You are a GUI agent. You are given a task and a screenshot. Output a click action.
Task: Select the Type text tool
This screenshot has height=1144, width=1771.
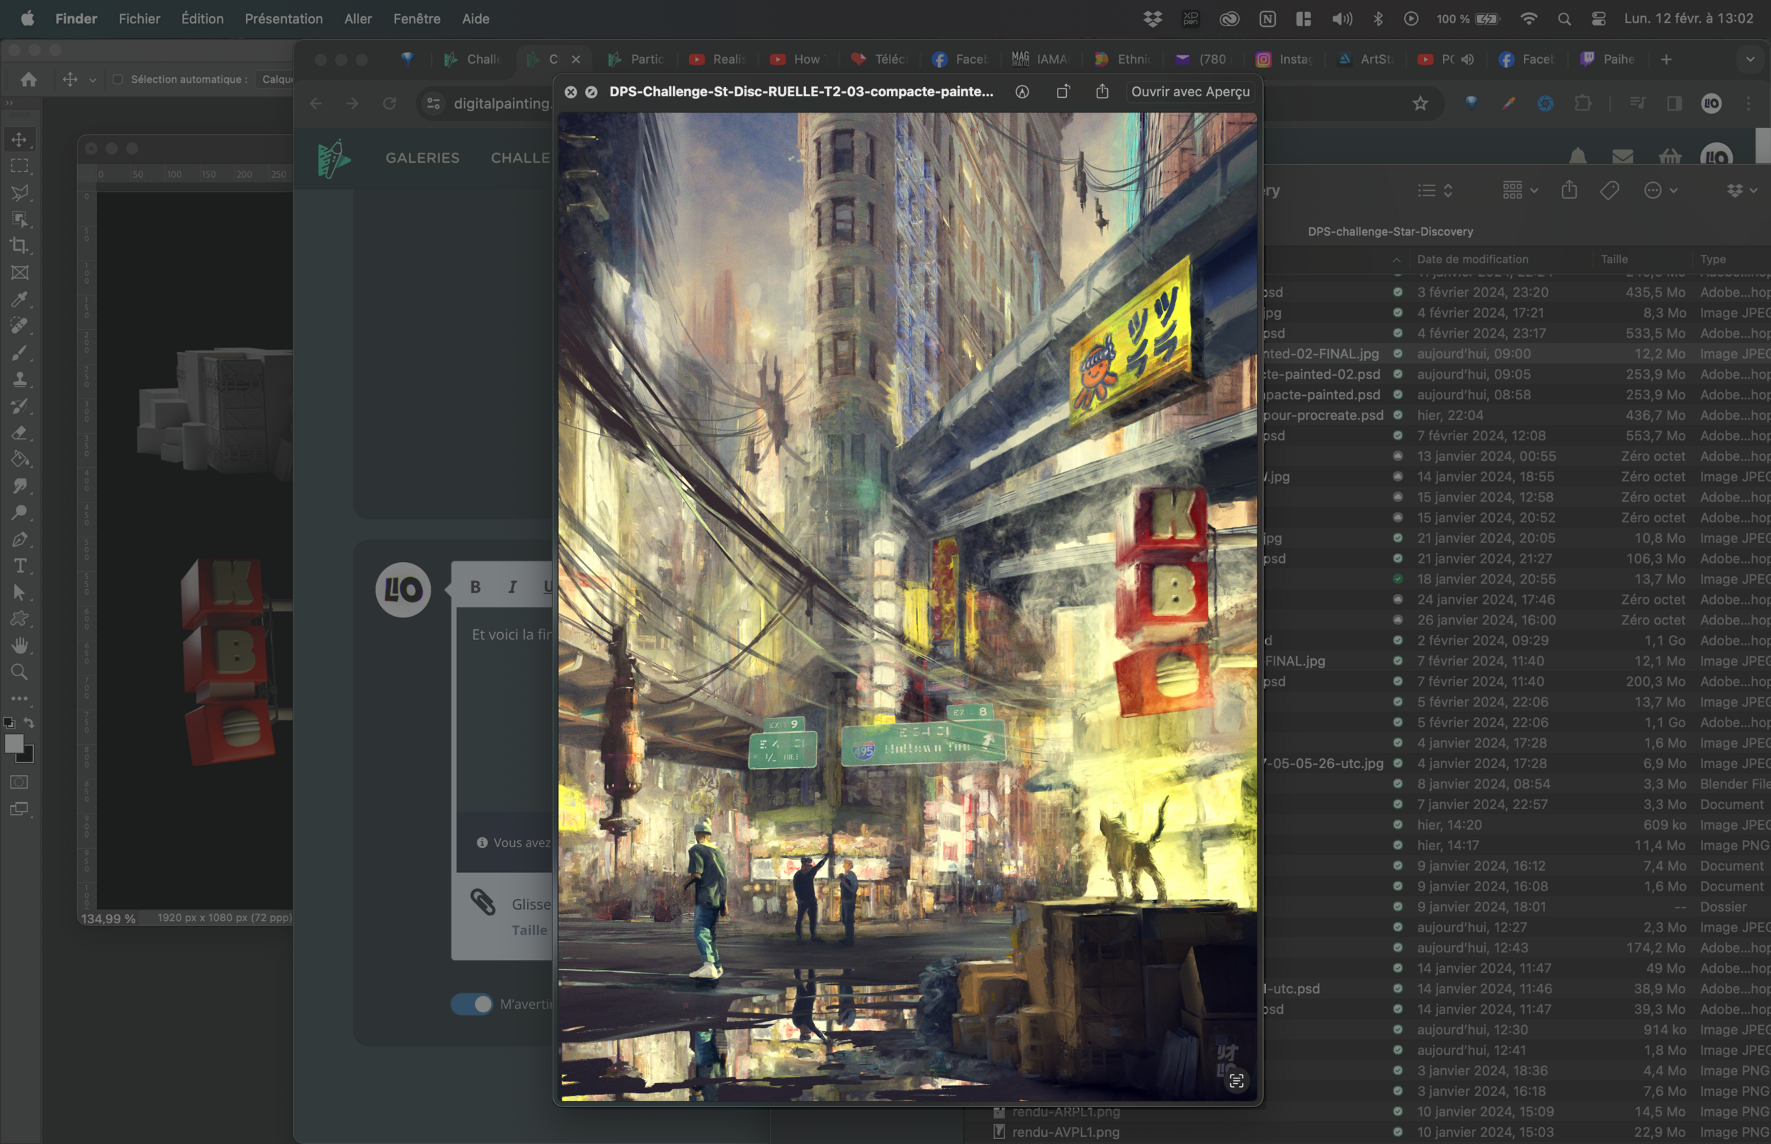click(x=20, y=566)
